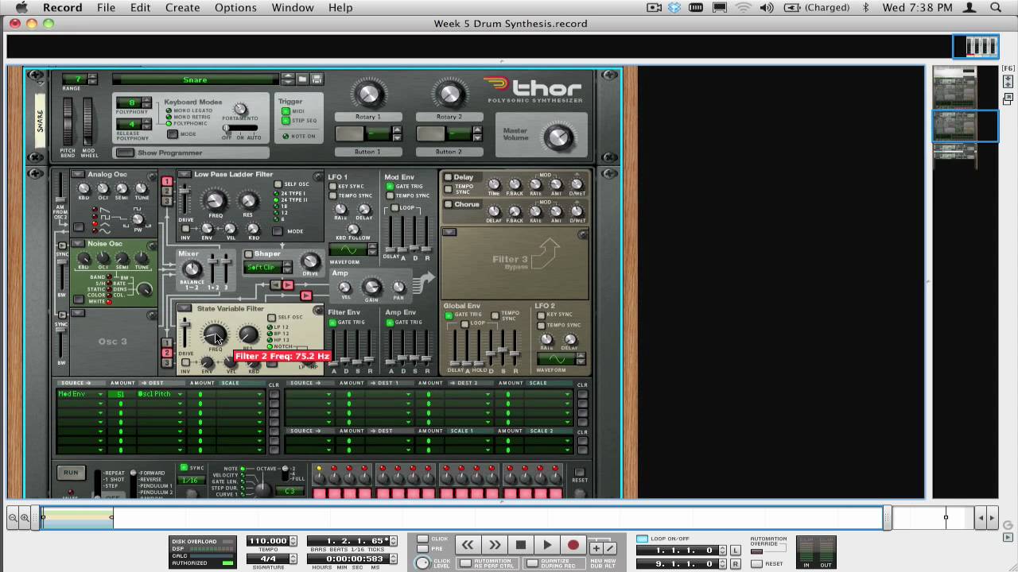The image size is (1018, 572).
Task: Start recording with the record button
Action: 573,545
